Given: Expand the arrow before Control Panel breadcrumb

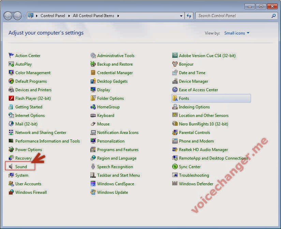Looking at the screenshot, I should click(x=37, y=16).
